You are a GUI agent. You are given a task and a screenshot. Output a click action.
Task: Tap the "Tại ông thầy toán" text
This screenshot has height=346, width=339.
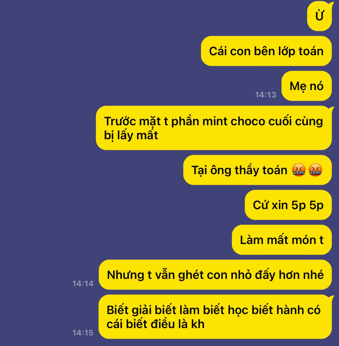point(239,170)
